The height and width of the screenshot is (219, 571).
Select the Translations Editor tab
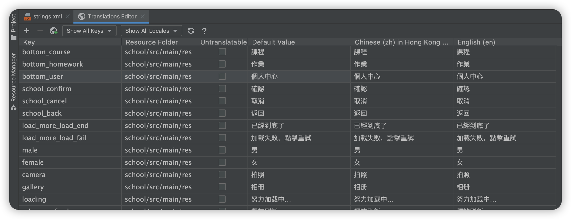[111, 17]
